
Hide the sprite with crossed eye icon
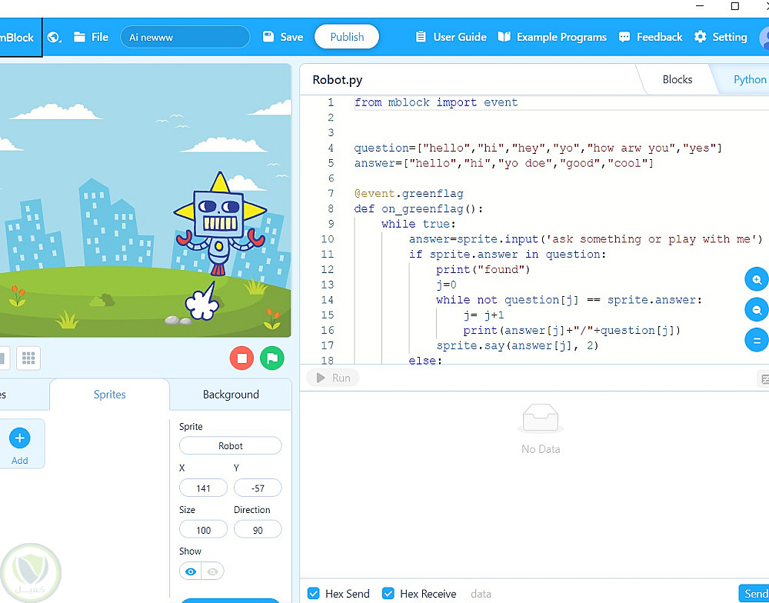[x=213, y=571]
